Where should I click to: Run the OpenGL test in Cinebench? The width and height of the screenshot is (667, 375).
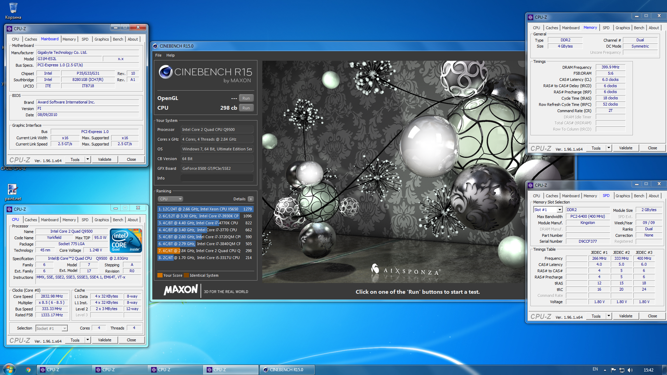[x=246, y=98]
